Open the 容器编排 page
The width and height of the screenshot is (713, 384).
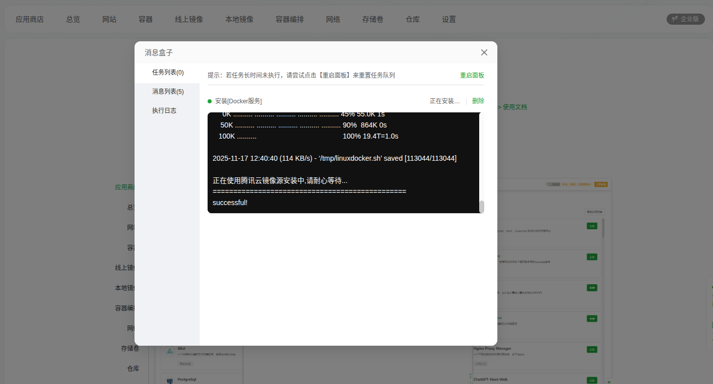tap(290, 20)
